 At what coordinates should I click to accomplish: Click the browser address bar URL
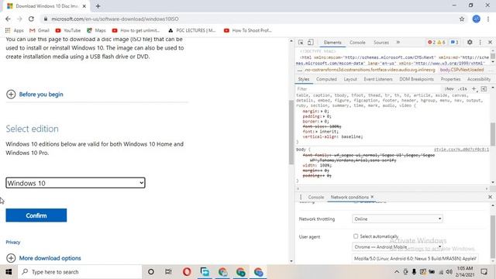(115, 19)
